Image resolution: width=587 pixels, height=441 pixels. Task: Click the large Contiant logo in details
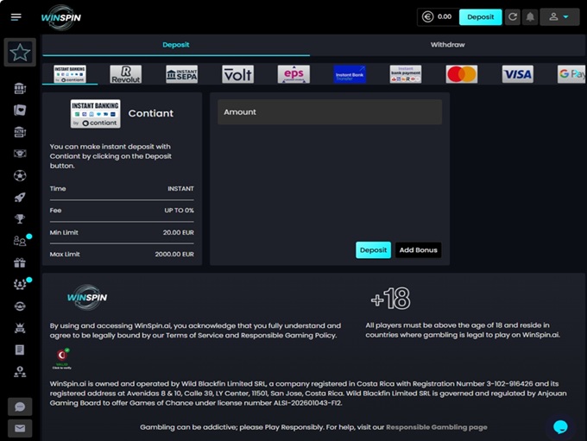pyautogui.click(x=96, y=114)
